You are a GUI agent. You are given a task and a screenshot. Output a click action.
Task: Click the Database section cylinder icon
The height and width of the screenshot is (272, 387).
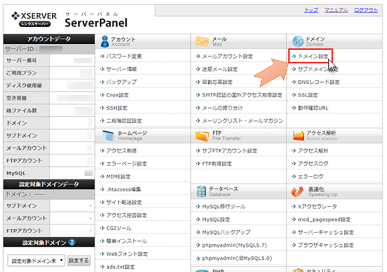[201, 191]
